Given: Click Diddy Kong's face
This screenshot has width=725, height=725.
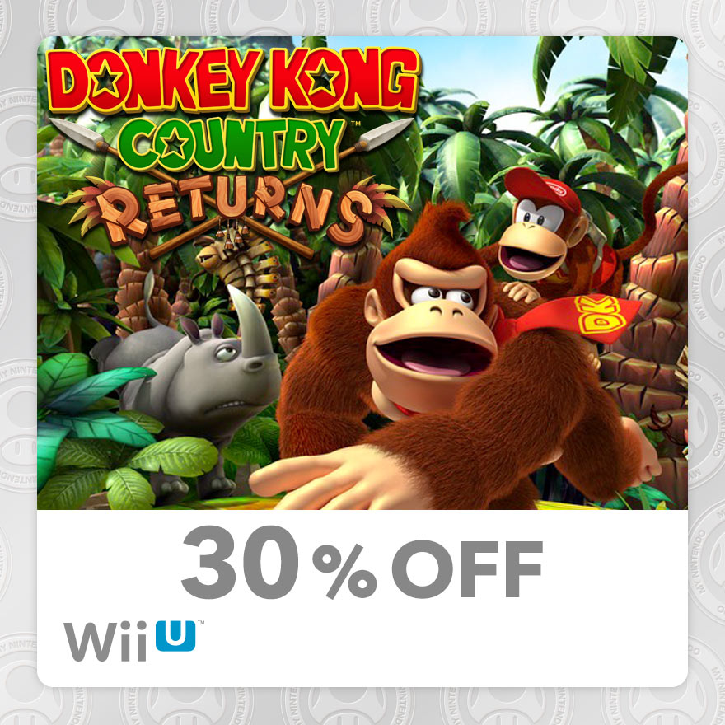Looking at the screenshot, I should 537,241.
